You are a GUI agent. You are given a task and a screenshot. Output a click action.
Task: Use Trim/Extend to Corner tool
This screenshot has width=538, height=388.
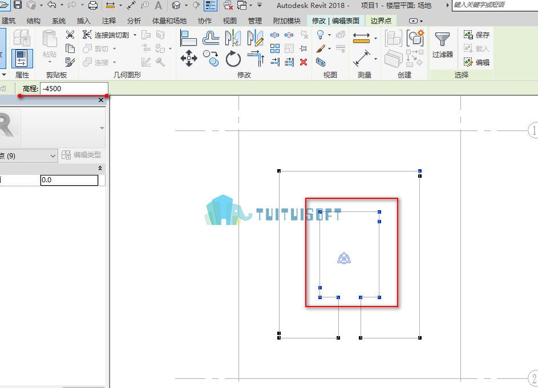[256, 59]
